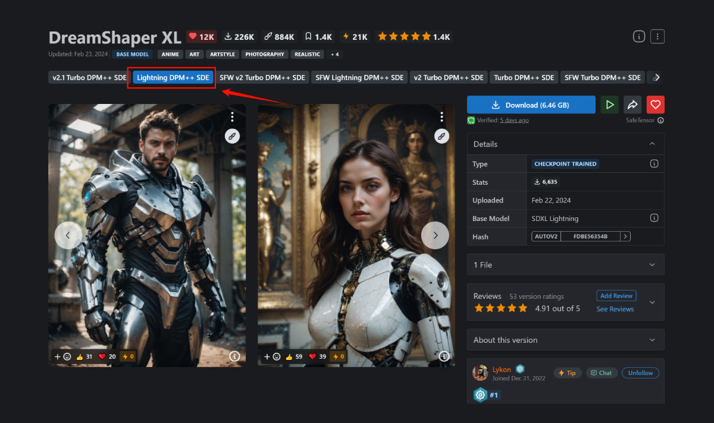
Task: Show more version tabs with the right arrow
Action: [x=656, y=77]
